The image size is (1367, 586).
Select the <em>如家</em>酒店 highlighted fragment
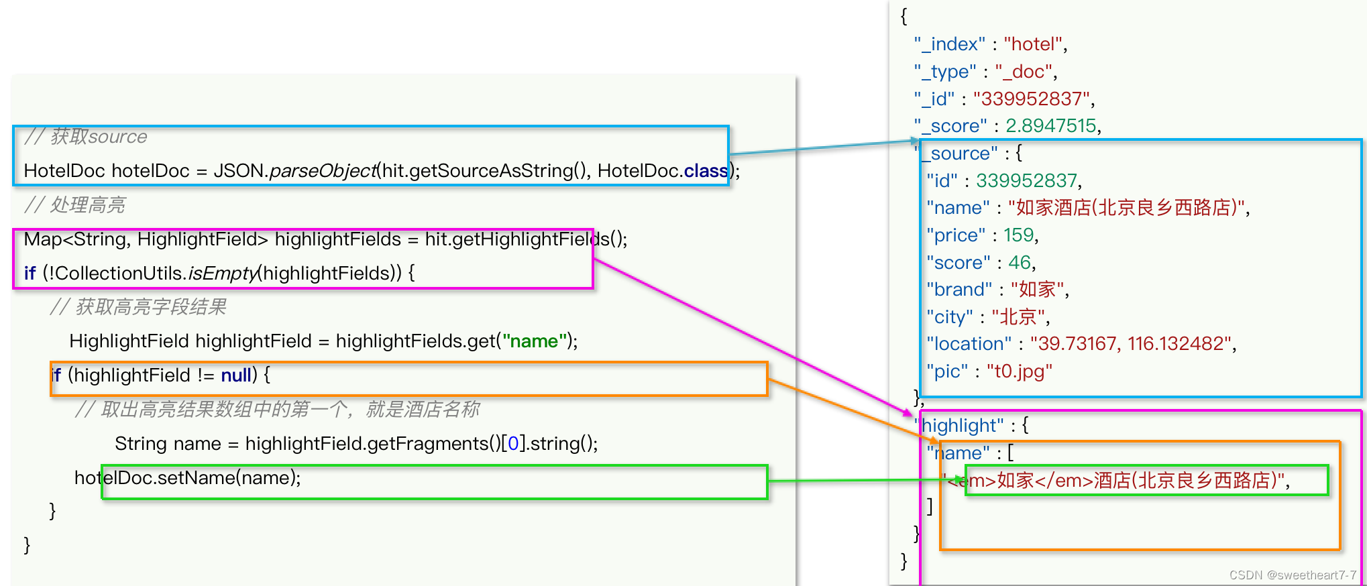tap(1114, 481)
